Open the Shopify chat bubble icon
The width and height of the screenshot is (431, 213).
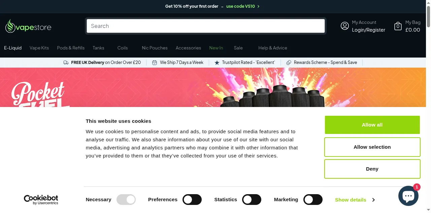(x=408, y=196)
